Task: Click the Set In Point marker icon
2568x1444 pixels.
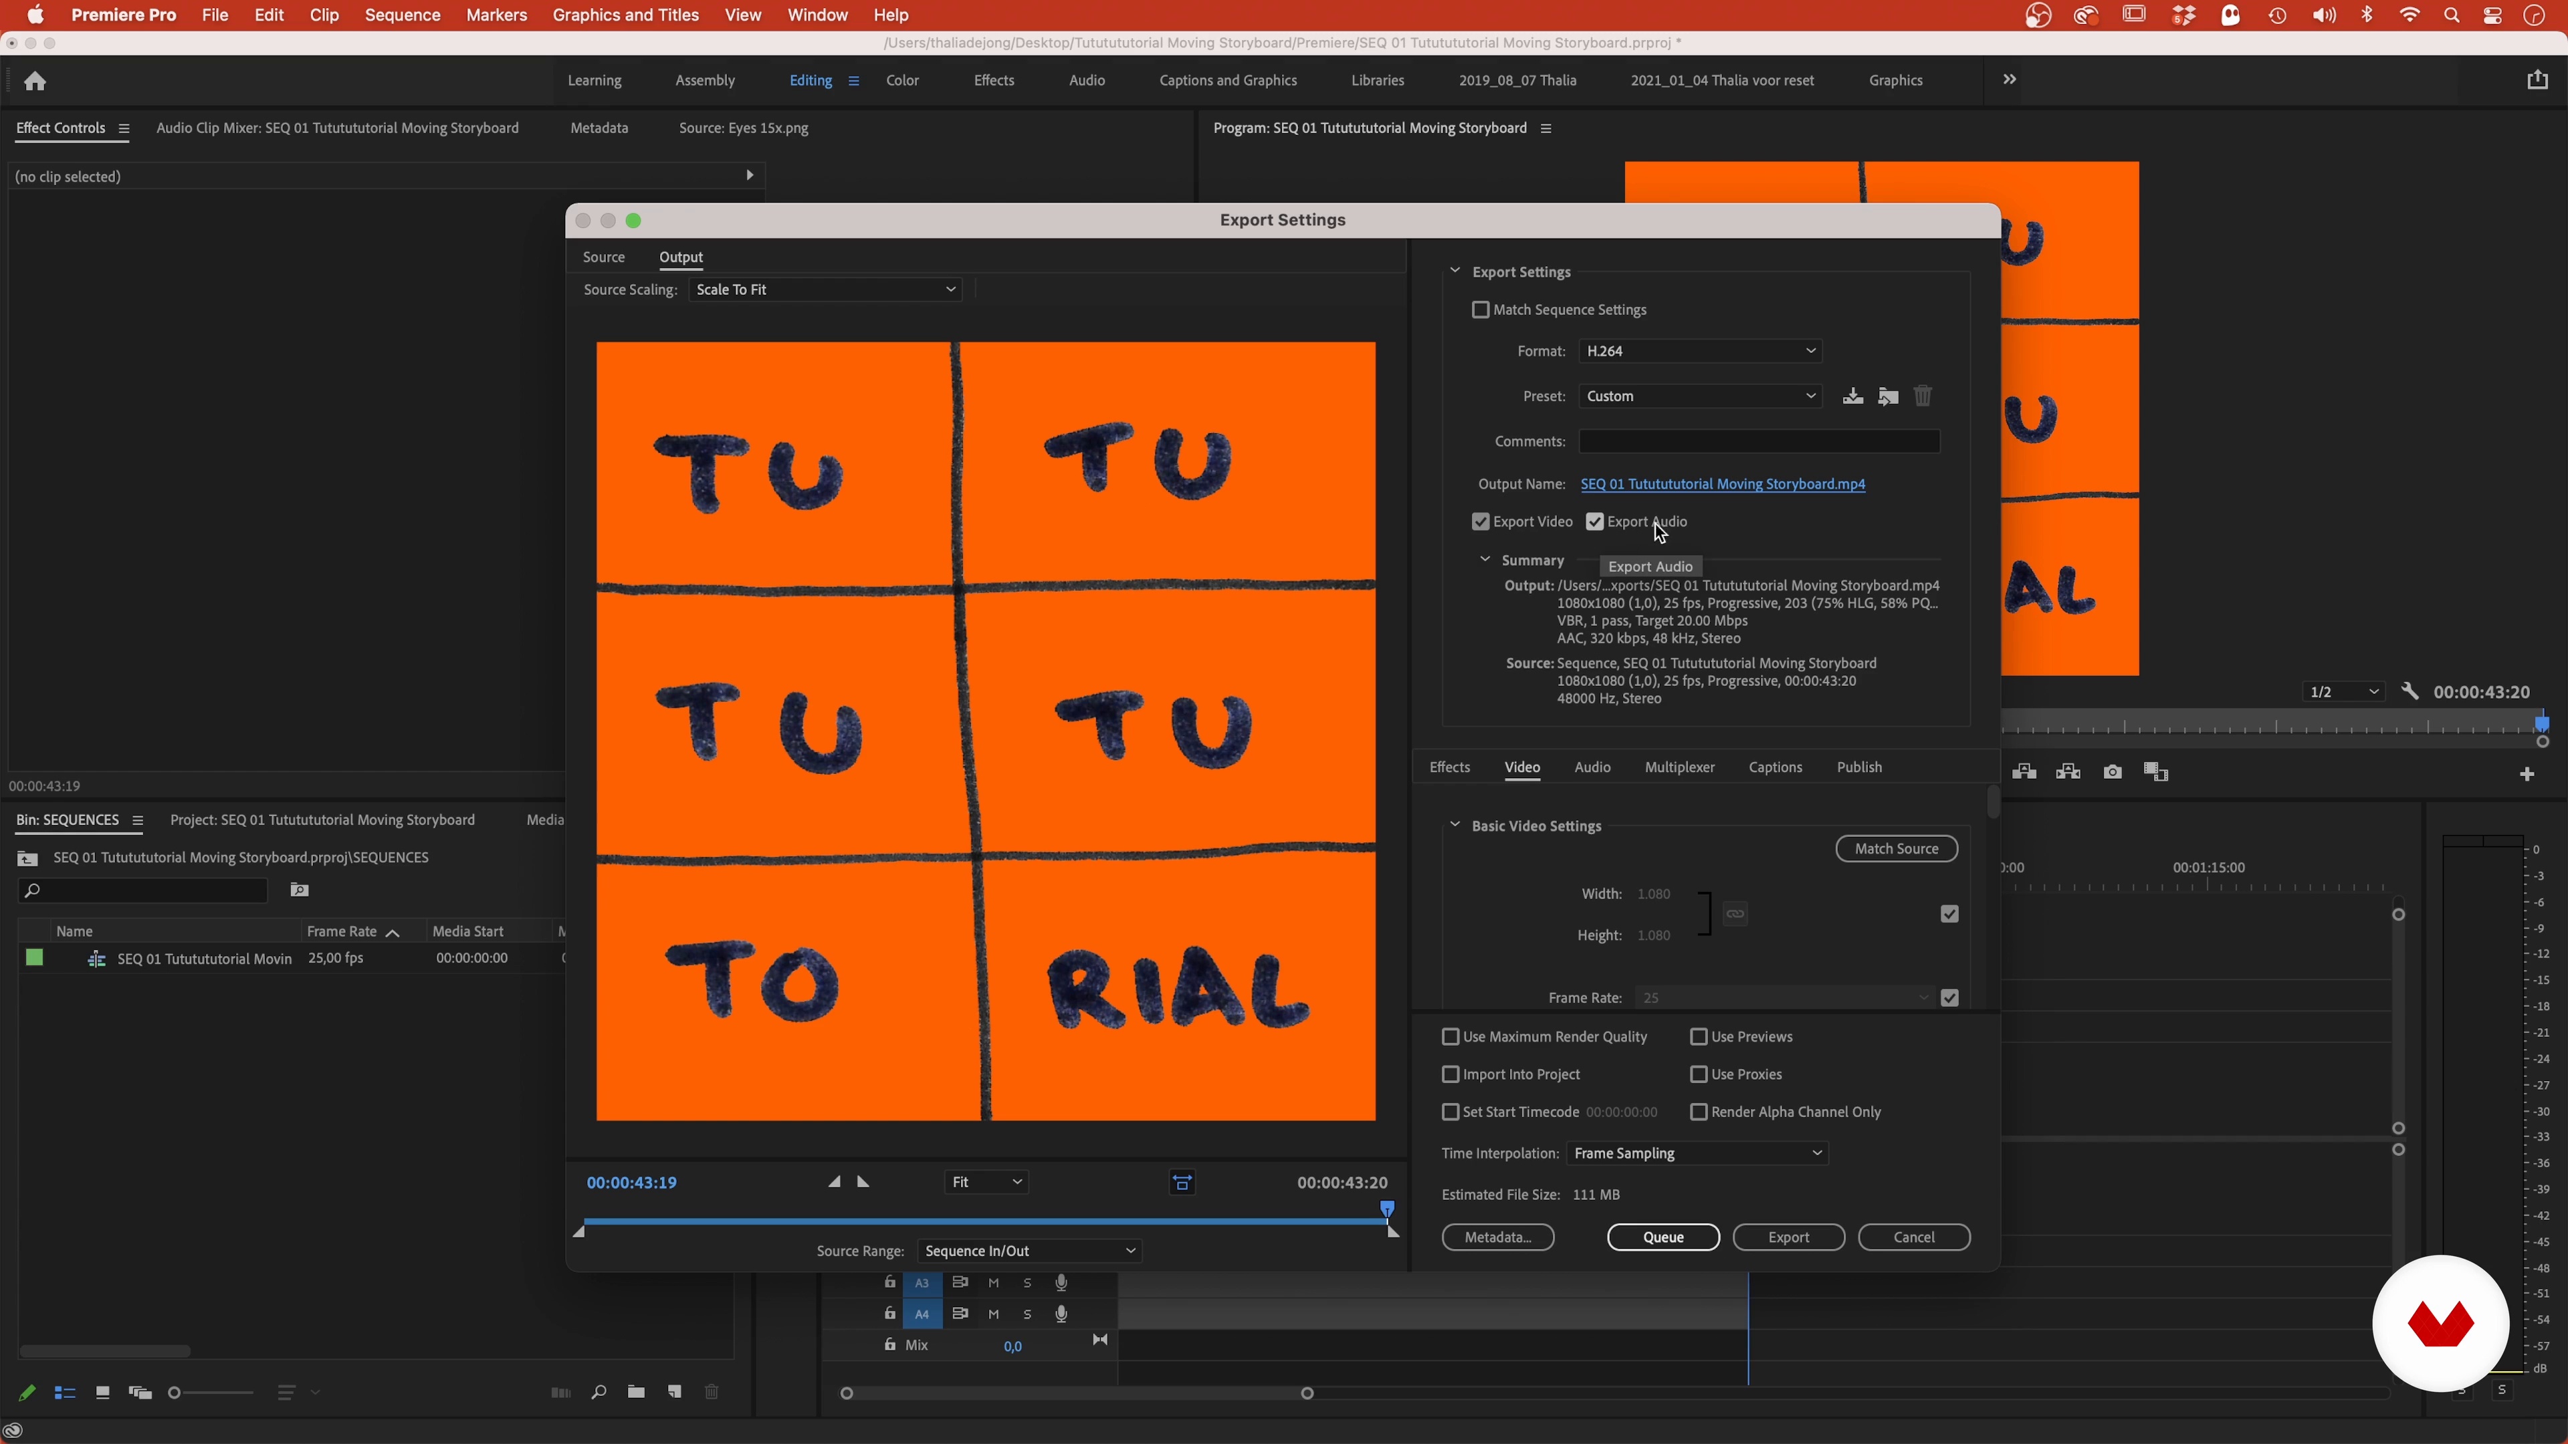Action: [x=835, y=1182]
